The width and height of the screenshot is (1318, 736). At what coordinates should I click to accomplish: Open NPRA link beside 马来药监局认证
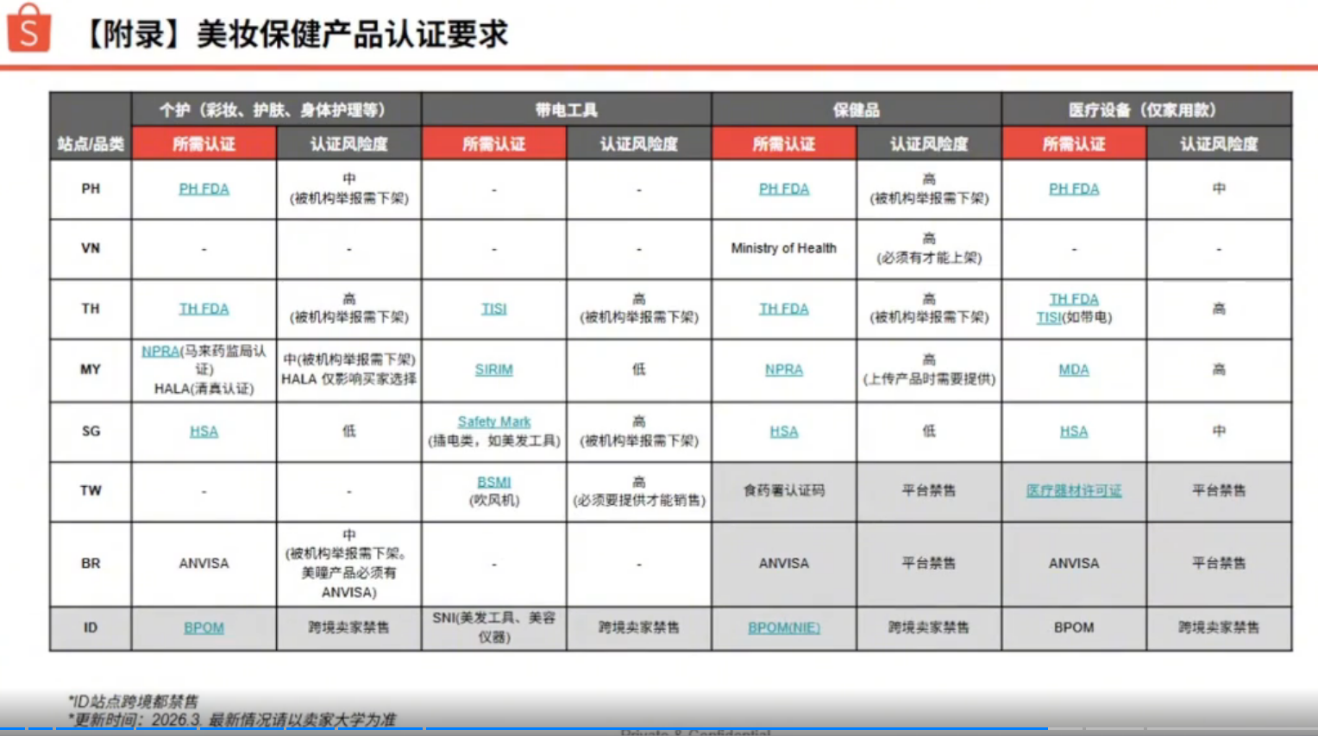click(160, 351)
